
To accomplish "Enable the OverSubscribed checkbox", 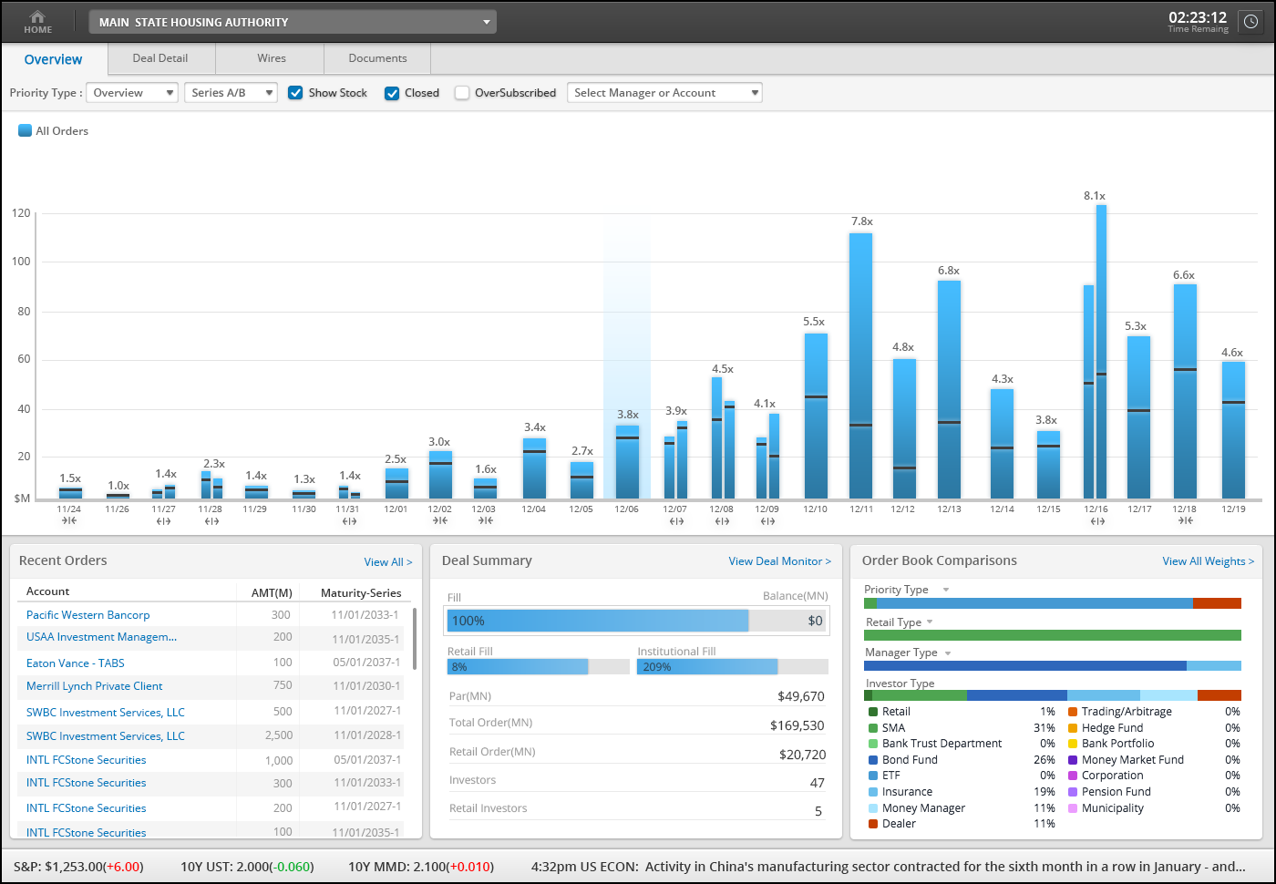I will pyautogui.click(x=462, y=93).
